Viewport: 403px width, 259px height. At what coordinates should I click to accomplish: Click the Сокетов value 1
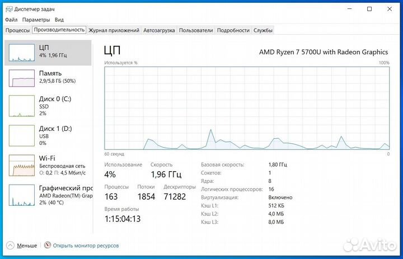pyautogui.click(x=270, y=173)
